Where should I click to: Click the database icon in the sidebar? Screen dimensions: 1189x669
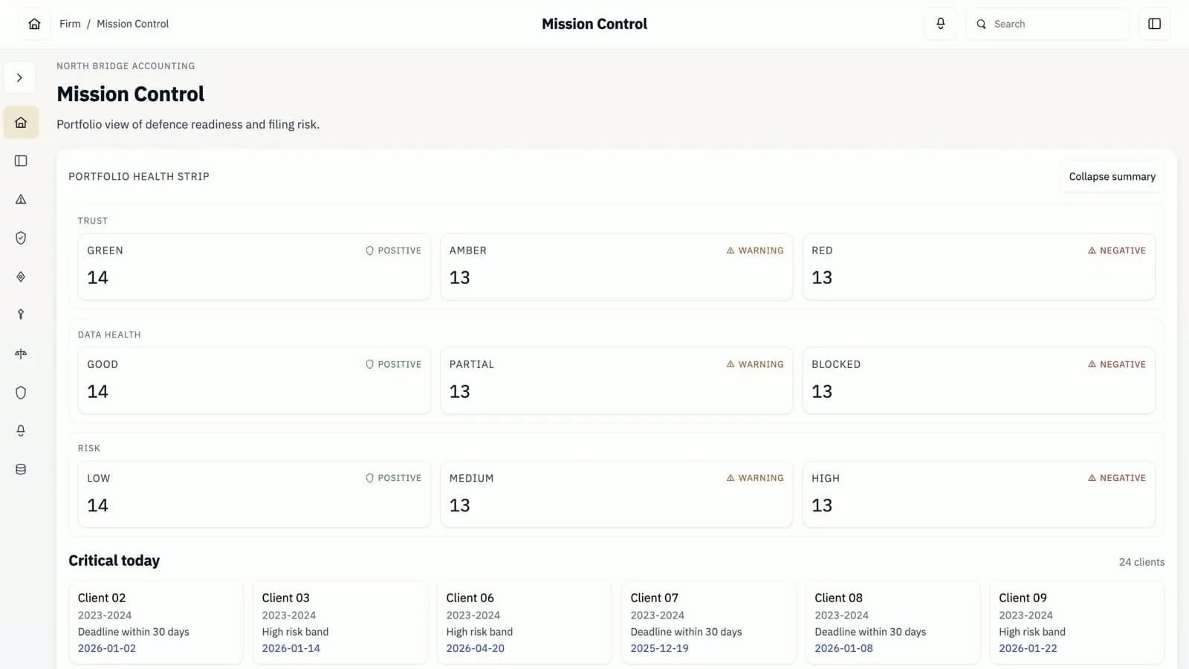click(x=21, y=470)
